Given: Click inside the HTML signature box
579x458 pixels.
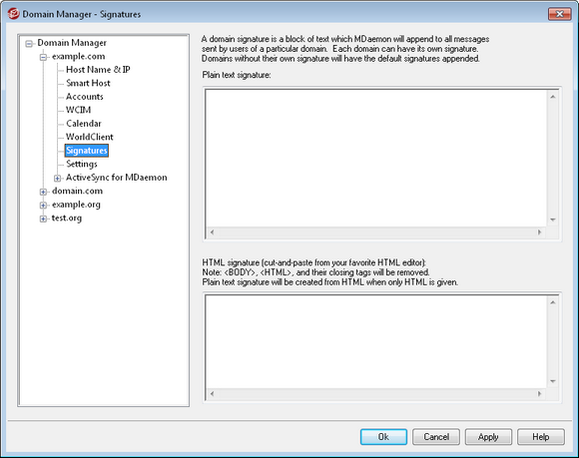Looking at the screenshot, I should (x=376, y=341).
